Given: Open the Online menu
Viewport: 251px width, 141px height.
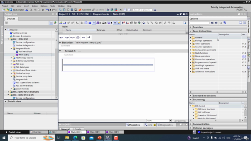Looking at the screenshot, I should click(35, 6).
